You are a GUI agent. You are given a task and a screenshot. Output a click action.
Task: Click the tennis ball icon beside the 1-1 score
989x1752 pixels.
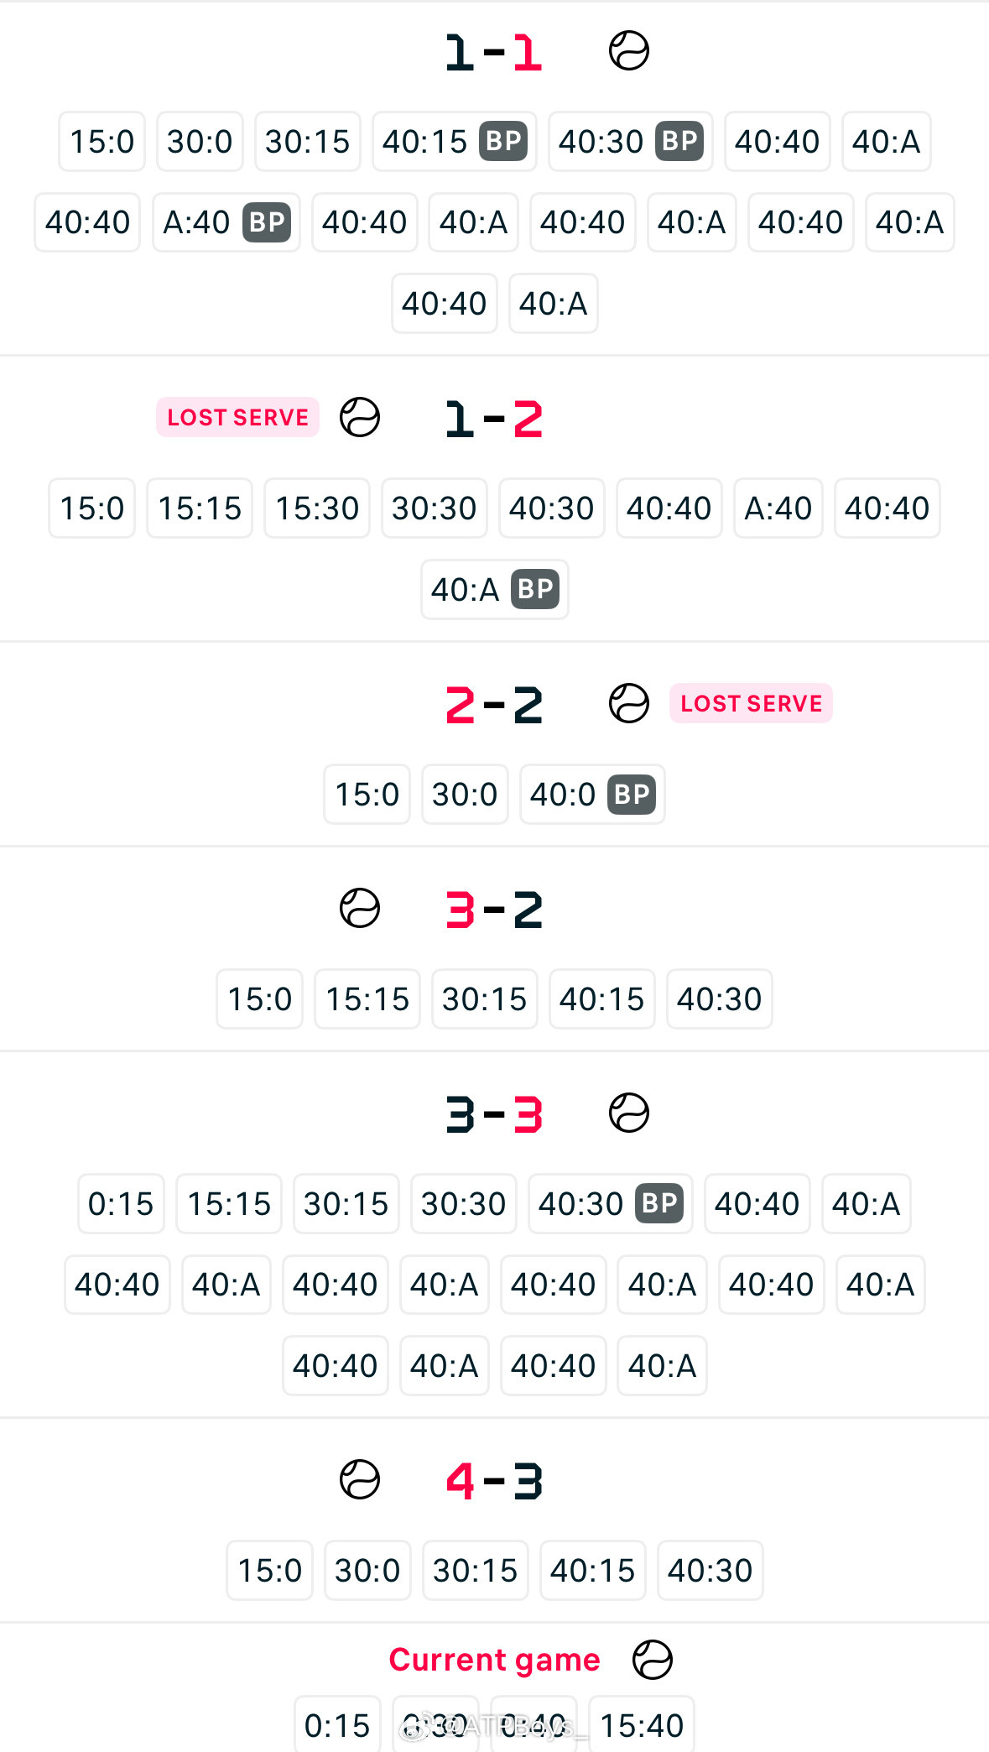628,51
